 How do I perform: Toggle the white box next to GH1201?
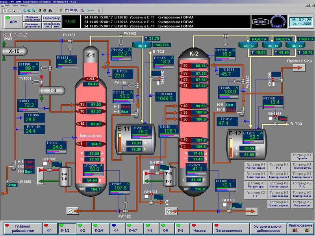146,197
